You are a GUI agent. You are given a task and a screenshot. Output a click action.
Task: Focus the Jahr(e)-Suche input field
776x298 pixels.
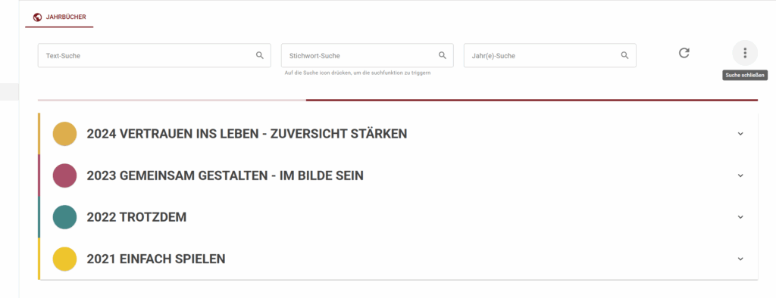550,55
